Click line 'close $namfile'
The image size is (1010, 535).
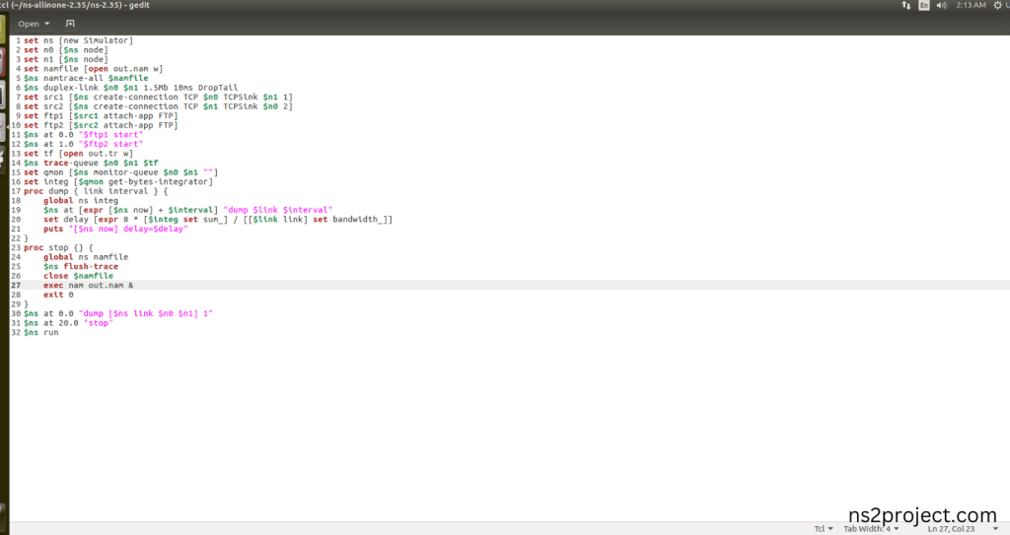click(79, 276)
